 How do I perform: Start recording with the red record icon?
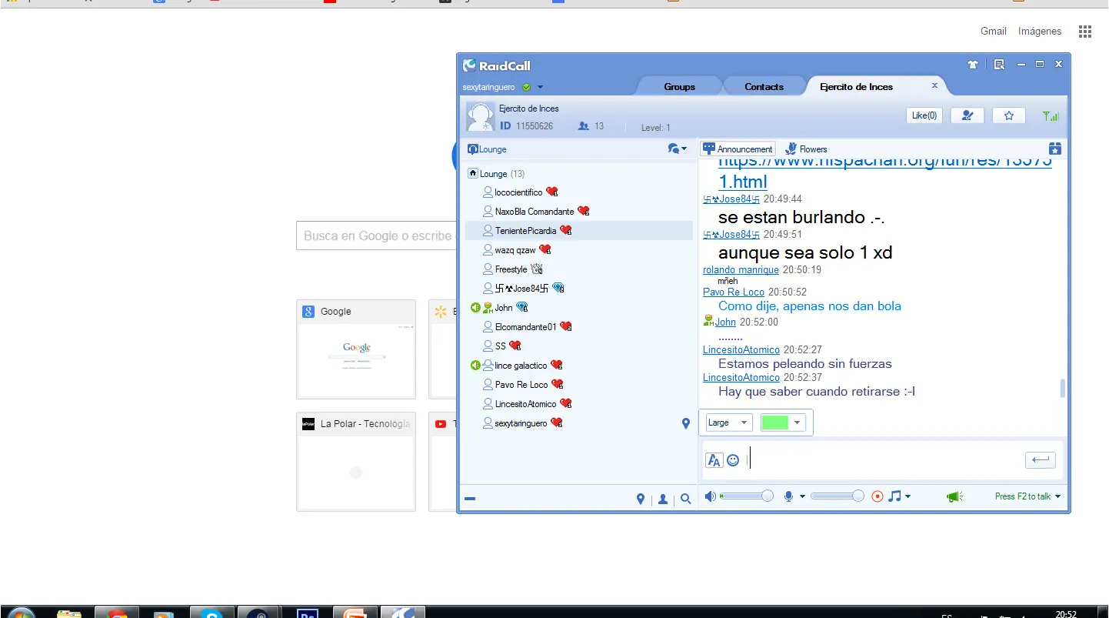878,496
